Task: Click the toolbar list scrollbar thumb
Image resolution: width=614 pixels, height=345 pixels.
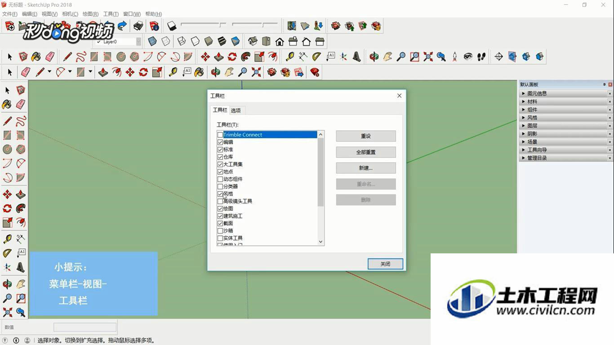Action: pyautogui.click(x=320, y=172)
